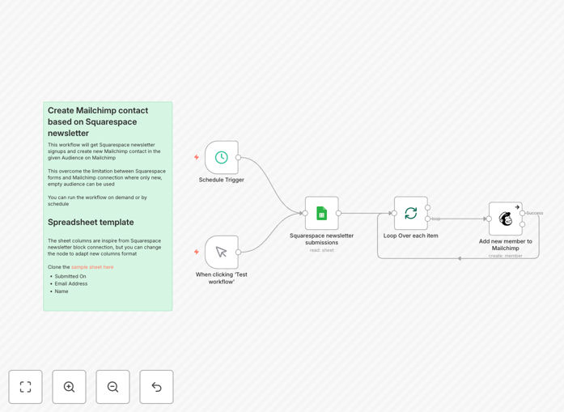Click the lightning trigger icon beside Schedule Trigger

coord(197,157)
